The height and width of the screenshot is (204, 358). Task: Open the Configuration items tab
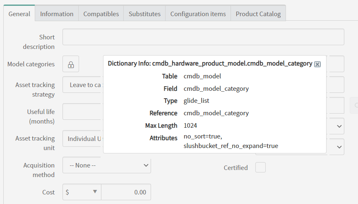(198, 14)
